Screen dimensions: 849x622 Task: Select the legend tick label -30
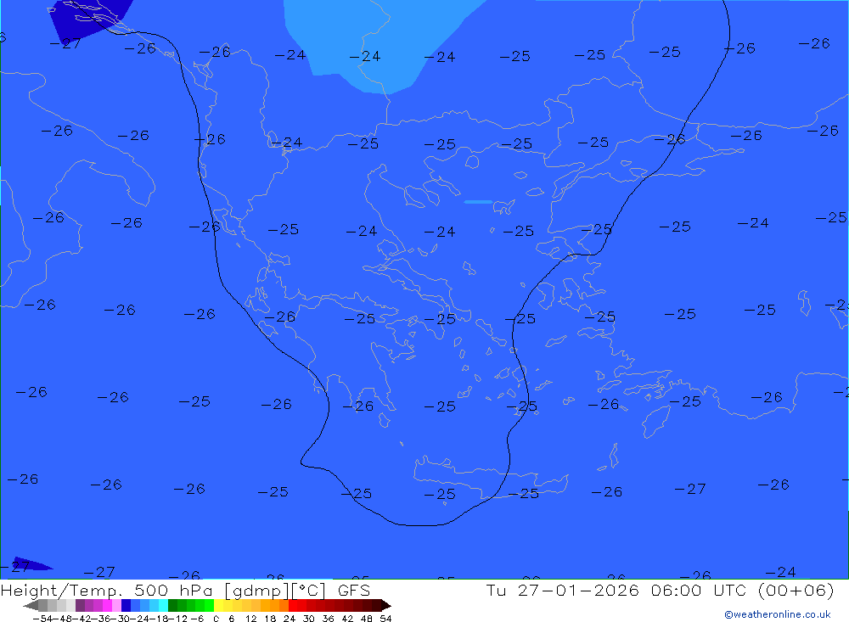(121, 619)
